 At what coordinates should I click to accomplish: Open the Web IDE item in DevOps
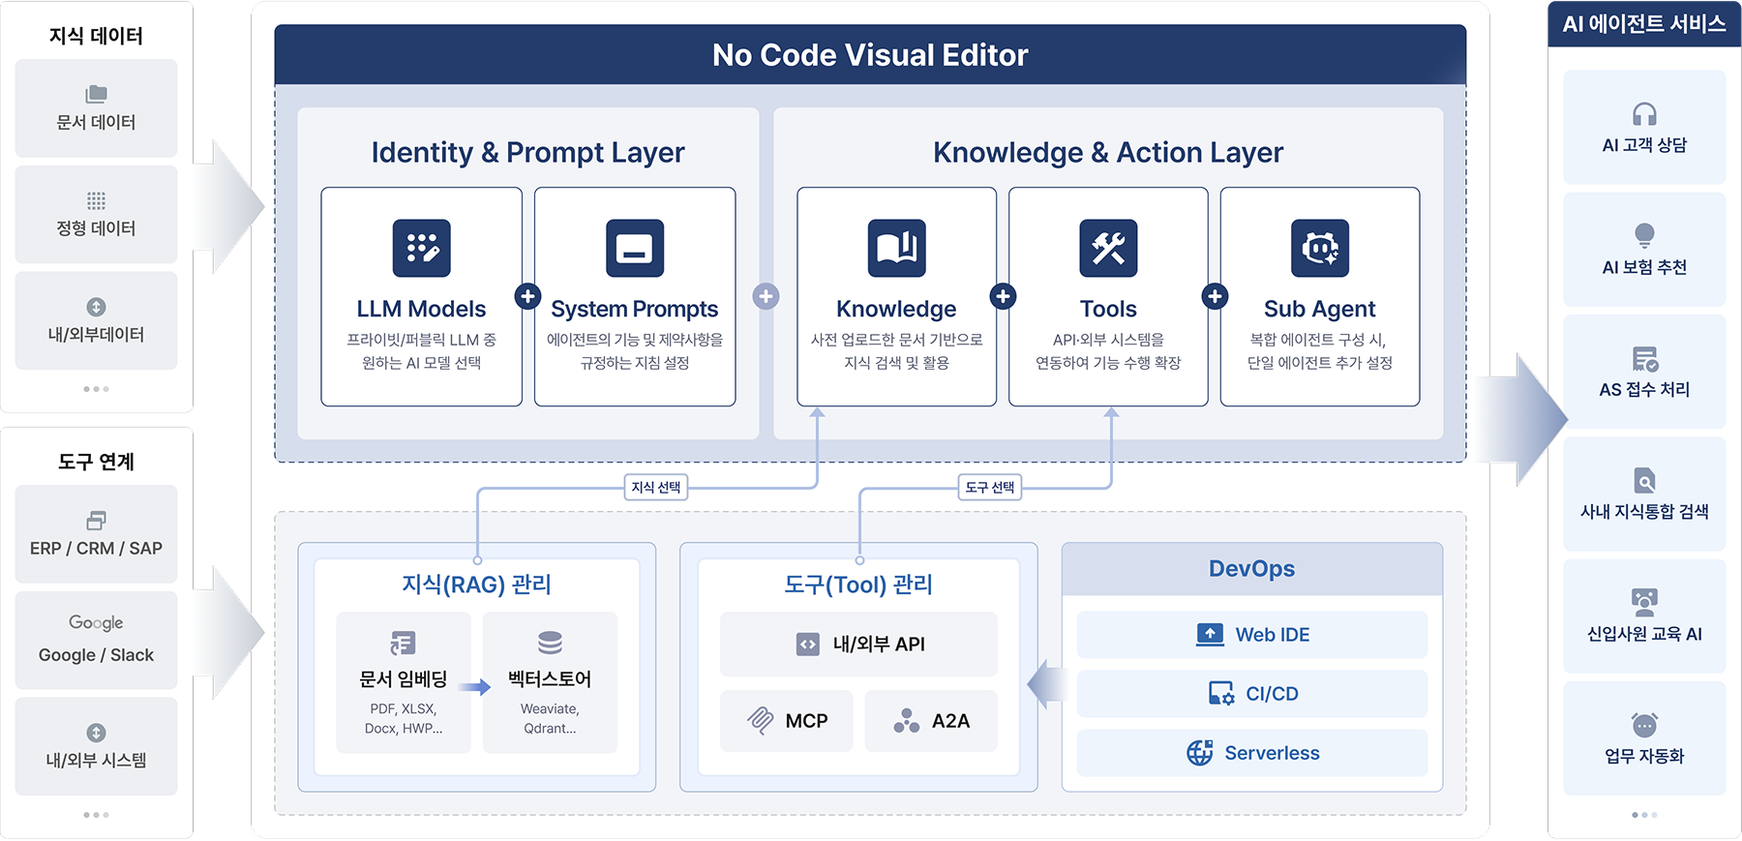click(x=1252, y=635)
